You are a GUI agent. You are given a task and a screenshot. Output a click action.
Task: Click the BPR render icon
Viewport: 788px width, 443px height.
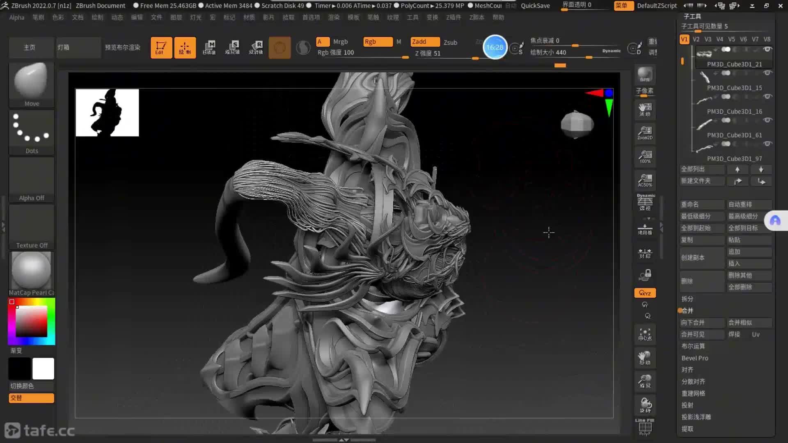[x=645, y=75]
